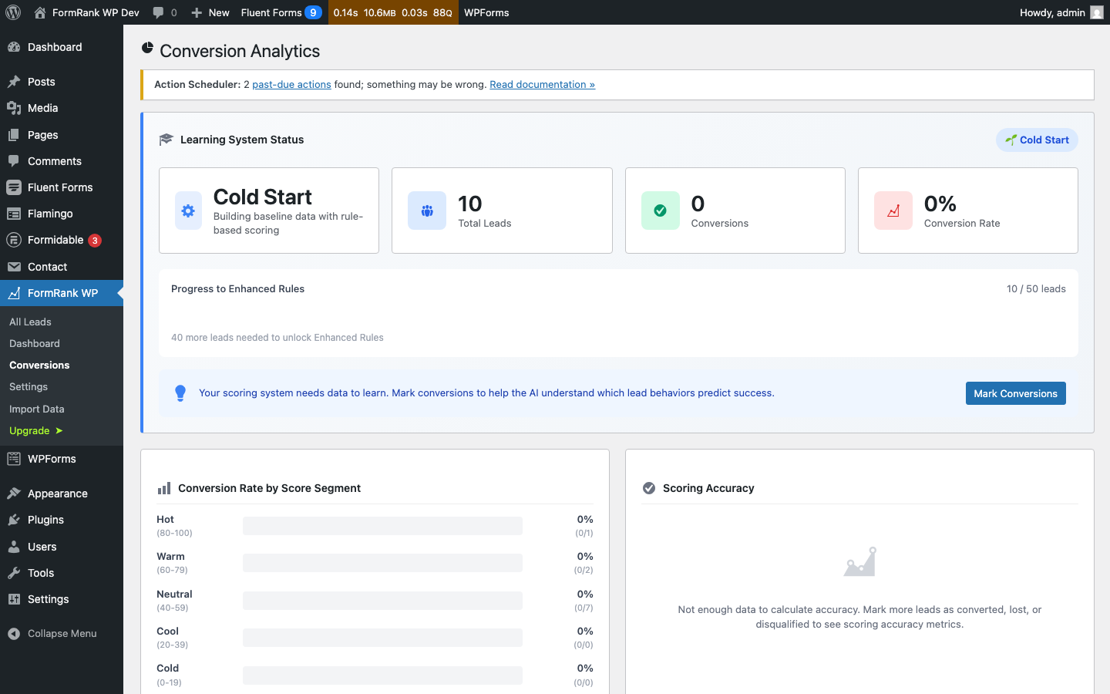Click the WordPress logo in the admin bar
The width and height of the screenshot is (1110, 694).
(12, 12)
